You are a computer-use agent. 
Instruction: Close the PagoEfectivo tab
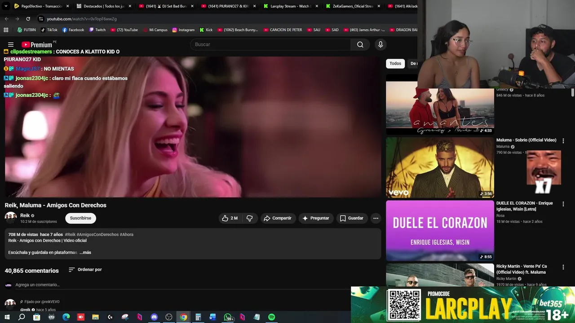click(68, 6)
